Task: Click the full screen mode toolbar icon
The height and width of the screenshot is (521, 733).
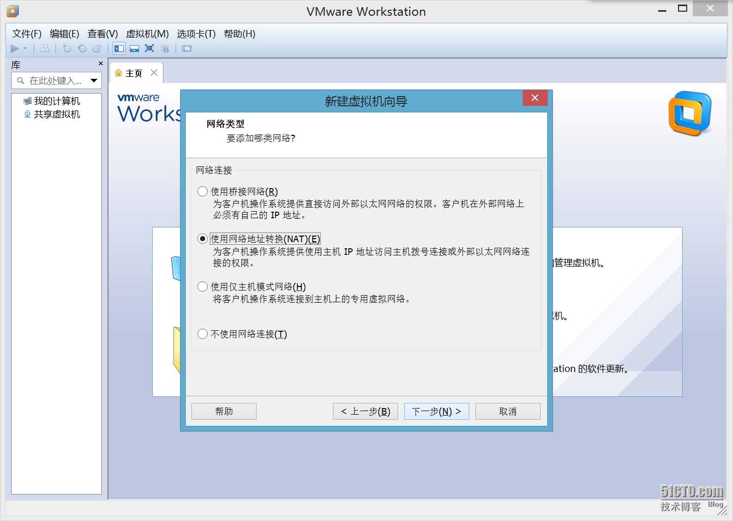Action: [x=150, y=48]
